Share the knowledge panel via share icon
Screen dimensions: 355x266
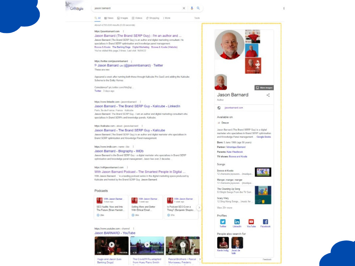pyautogui.click(x=268, y=95)
